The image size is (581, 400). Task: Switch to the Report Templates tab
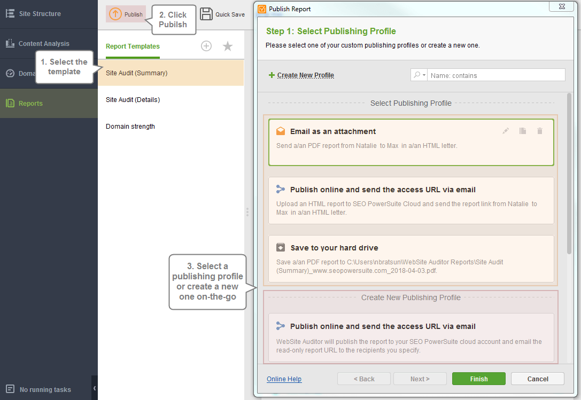coord(133,46)
